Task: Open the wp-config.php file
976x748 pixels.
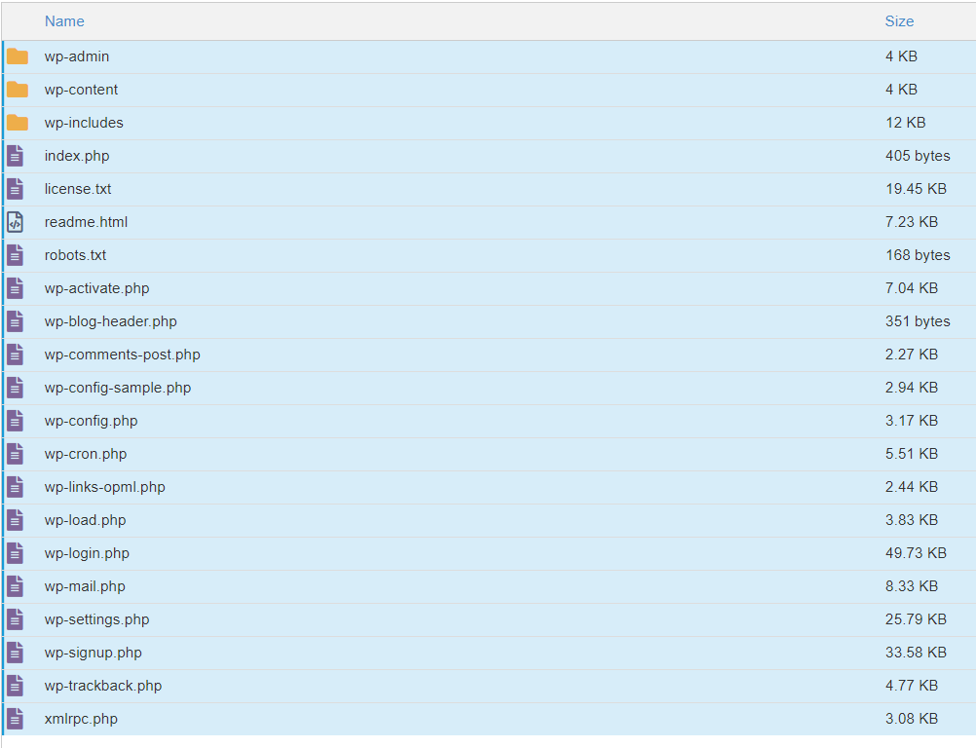Action: coord(91,420)
